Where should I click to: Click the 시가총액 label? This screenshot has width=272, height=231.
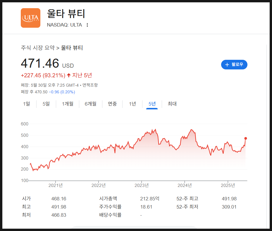108,198
